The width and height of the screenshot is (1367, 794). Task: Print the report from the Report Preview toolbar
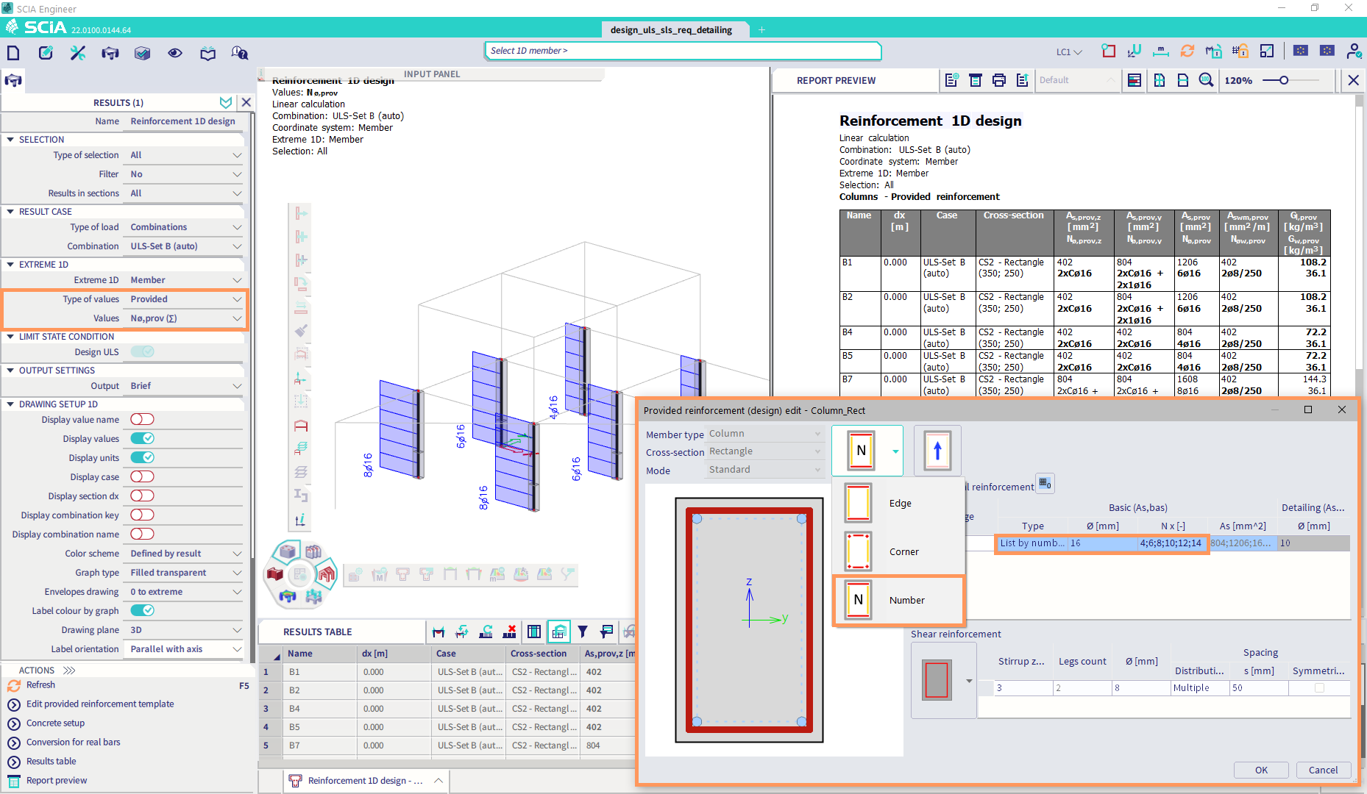pyautogui.click(x=998, y=80)
